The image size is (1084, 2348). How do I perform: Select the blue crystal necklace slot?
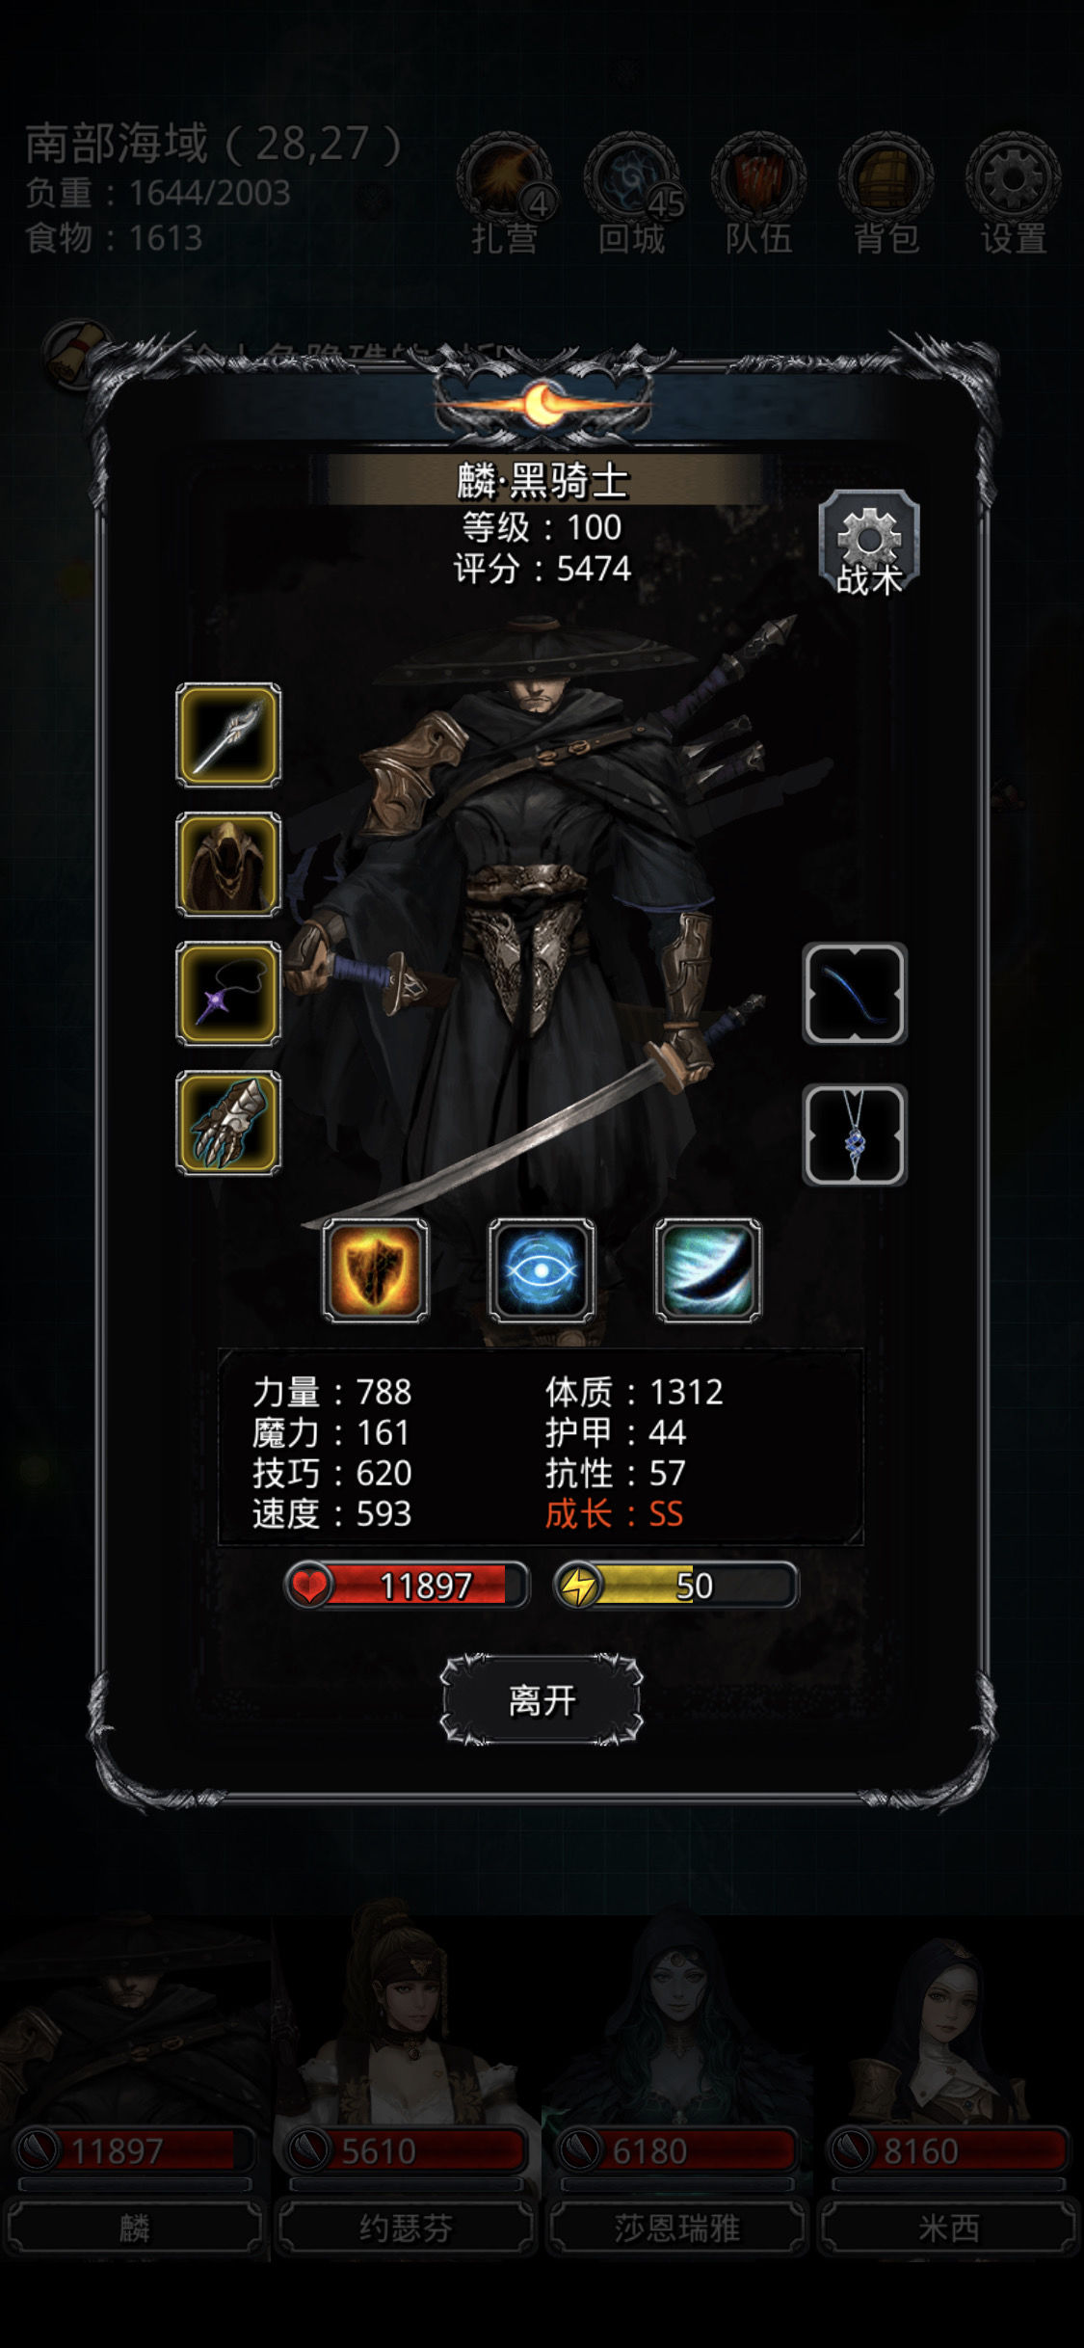855,1134
